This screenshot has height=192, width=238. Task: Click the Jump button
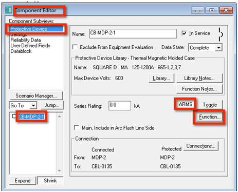tap(52, 105)
